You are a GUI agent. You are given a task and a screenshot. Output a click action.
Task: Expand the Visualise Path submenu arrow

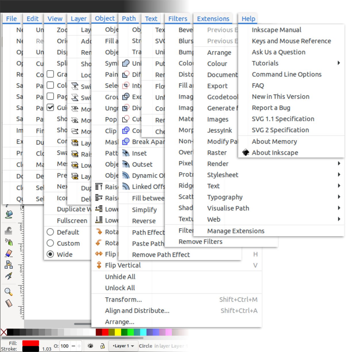[x=339, y=208]
